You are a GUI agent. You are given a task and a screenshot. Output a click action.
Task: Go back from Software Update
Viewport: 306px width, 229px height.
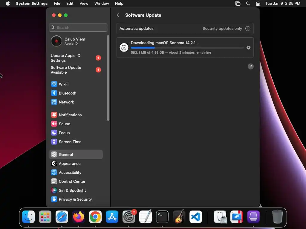[x=118, y=15]
